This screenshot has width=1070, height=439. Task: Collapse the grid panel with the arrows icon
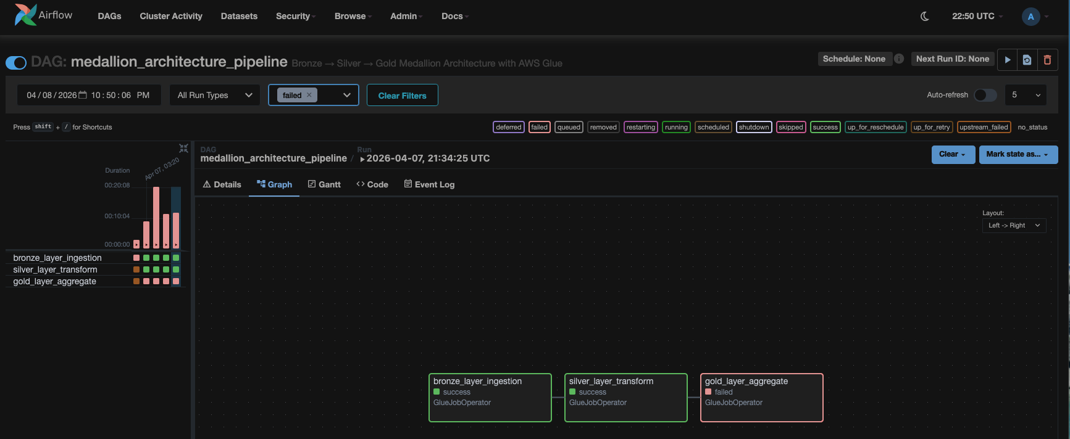(183, 148)
